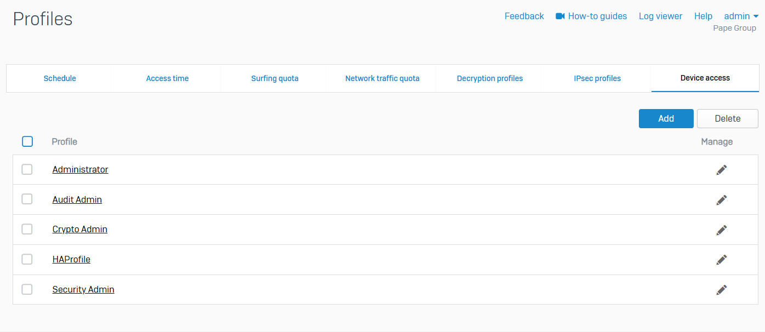Click the Feedback link

524,16
